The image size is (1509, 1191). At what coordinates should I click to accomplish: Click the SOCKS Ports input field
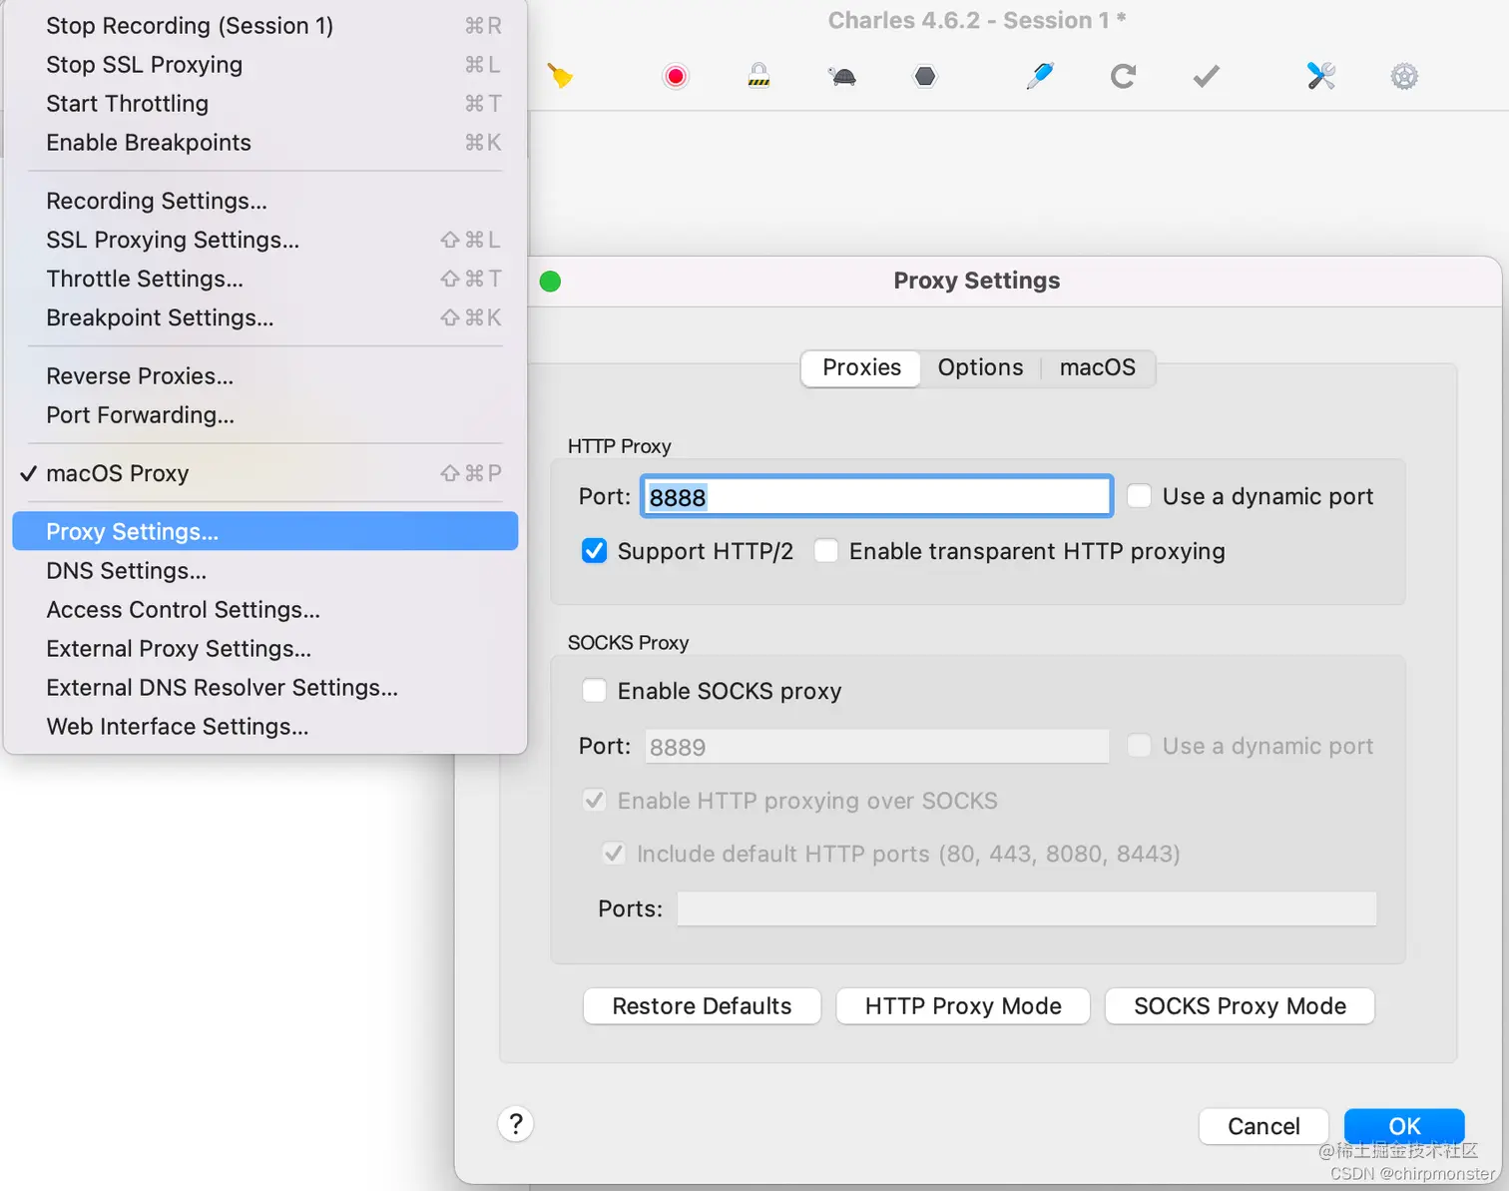tap(1026, 908)
